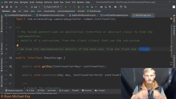
Task: Open the Database Inspector tool window
Action: pos(14,90)
